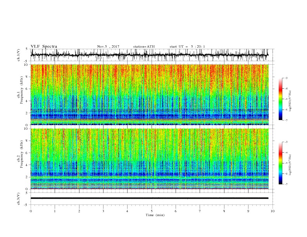Click the "9" tick on the time axis

[x=248, y=211]
